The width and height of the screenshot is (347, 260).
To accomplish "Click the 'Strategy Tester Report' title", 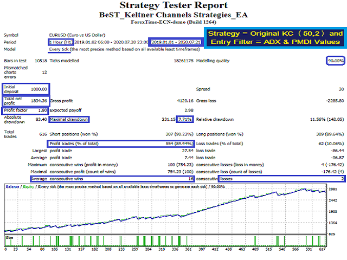I will [x=173, y=5].
